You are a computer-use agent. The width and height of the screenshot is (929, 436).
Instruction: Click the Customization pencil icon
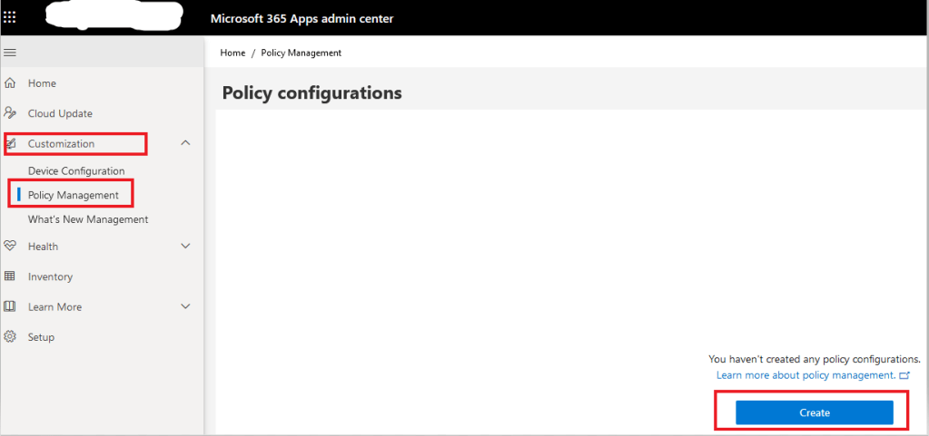[x=10, y=143]
